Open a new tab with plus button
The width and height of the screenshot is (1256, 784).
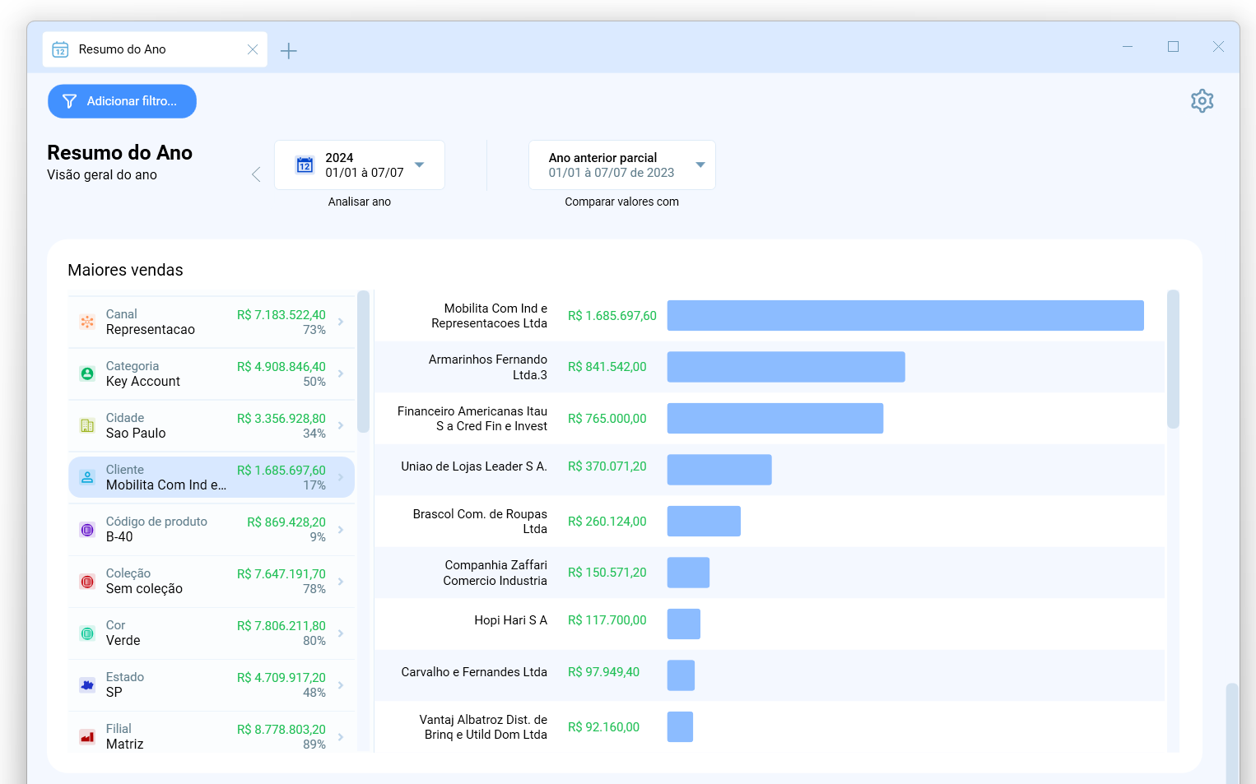[x=288, y=51]
